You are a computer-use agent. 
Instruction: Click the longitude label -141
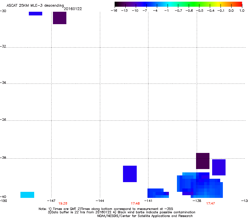[148, 201]
